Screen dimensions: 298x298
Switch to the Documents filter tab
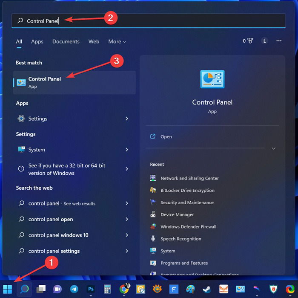click(66, 41)
